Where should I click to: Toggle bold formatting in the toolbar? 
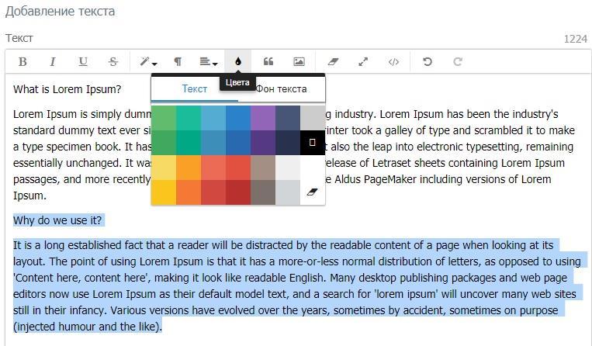pyautogui.click(x=23, y=61)
